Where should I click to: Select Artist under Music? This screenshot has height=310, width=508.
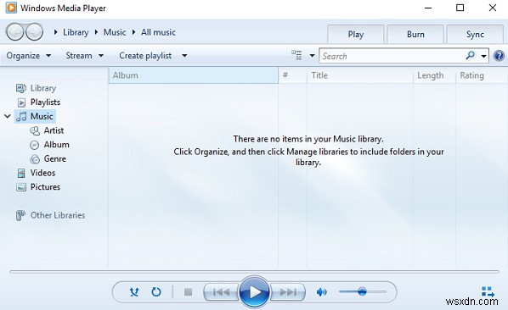click(x=54, y=130)
